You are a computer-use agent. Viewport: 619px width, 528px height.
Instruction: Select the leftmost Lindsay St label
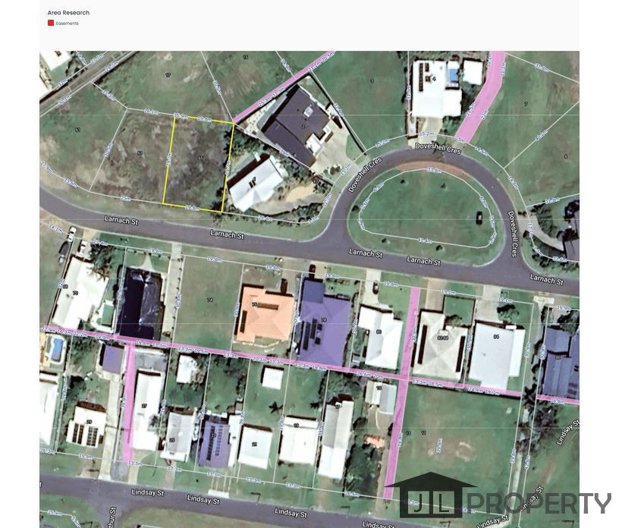(148, 492)
